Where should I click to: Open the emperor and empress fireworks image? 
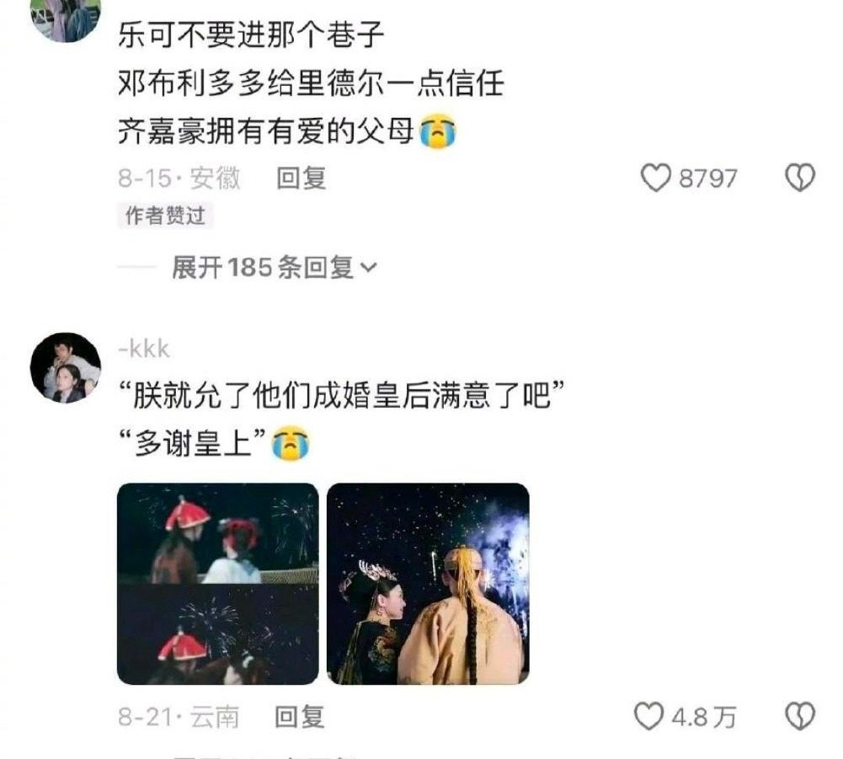pos(428,584)
